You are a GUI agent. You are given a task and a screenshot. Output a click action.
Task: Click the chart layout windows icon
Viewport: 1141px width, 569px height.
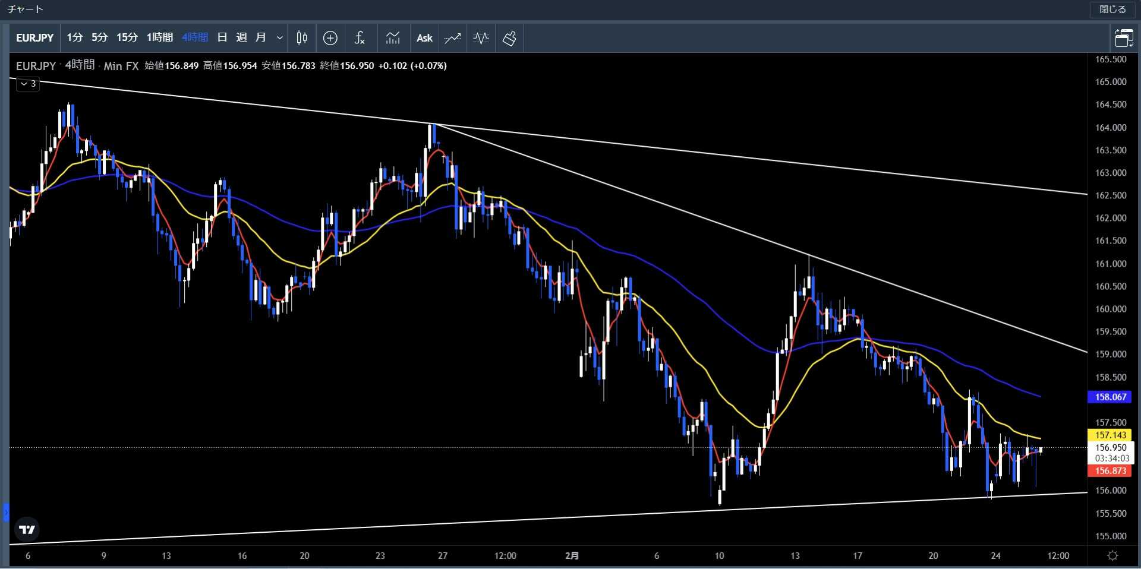pyautogui.click(x=1124, y=38)
